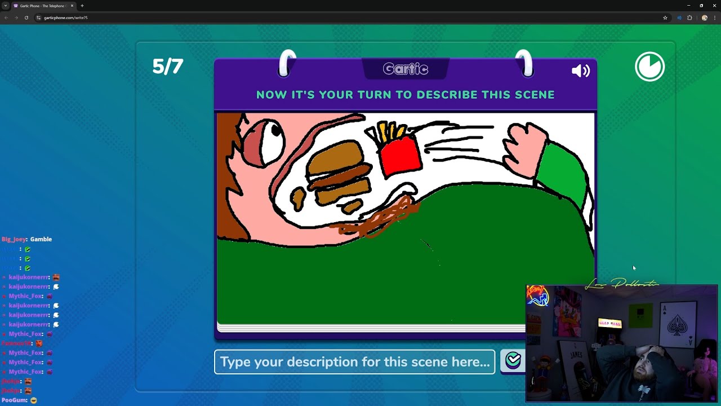Open the browser extensions puzzle icon
This screenshot has width=721, height=406.
(x=689, y=17)
